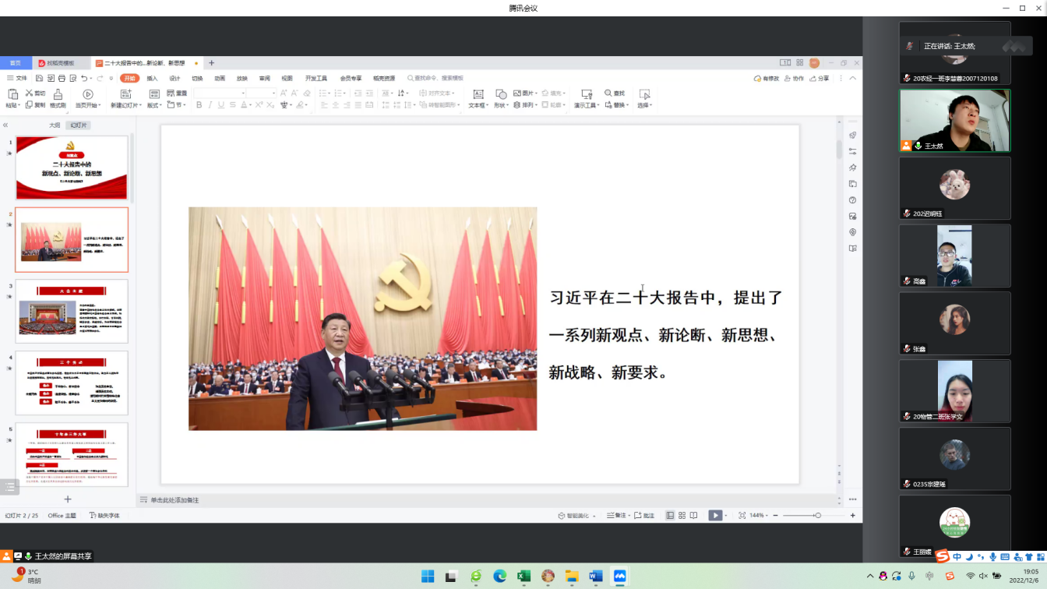Expand the Layout (版式) dropdown

coord(154,105)
